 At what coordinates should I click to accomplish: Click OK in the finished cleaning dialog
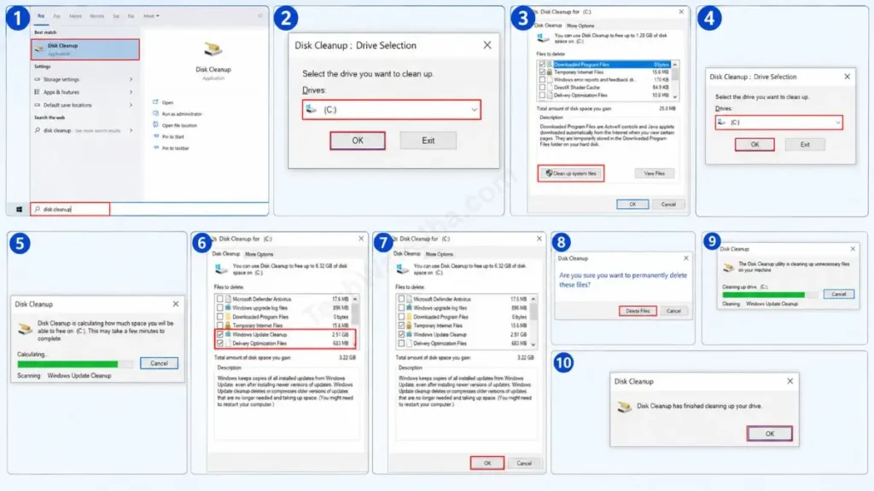(769, 434)
